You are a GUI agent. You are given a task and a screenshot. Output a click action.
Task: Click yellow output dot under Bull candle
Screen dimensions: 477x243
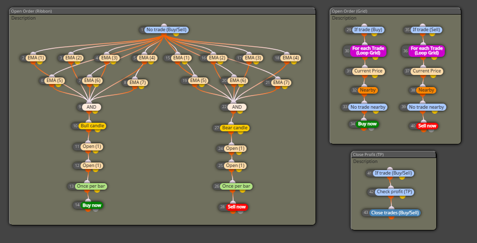[x=97, y=130]
